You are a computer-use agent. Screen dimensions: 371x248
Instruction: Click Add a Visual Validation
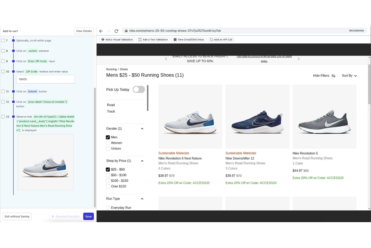pyautogui.click(x=117, y=39)
